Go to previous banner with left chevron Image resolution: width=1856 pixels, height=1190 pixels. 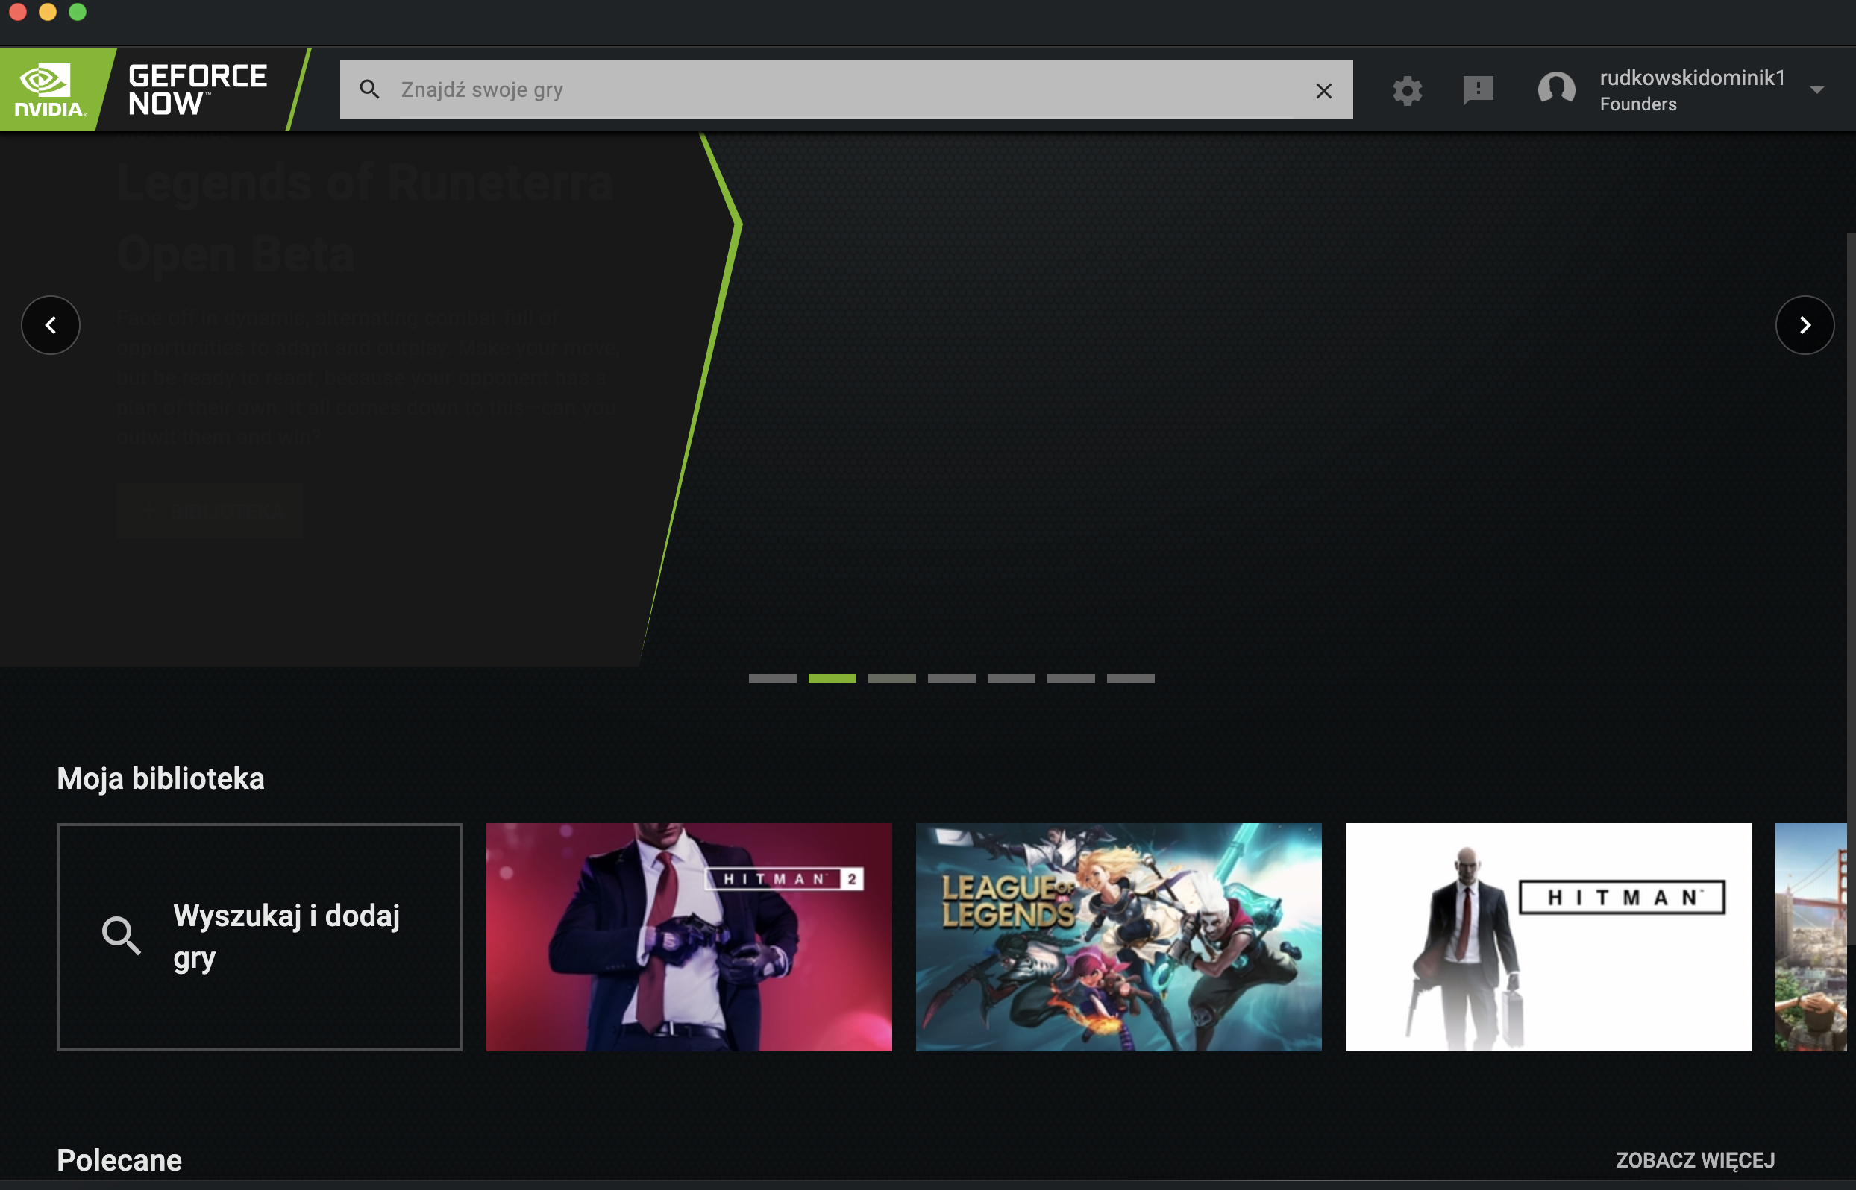pyautogui.click(x=51, y=324)
